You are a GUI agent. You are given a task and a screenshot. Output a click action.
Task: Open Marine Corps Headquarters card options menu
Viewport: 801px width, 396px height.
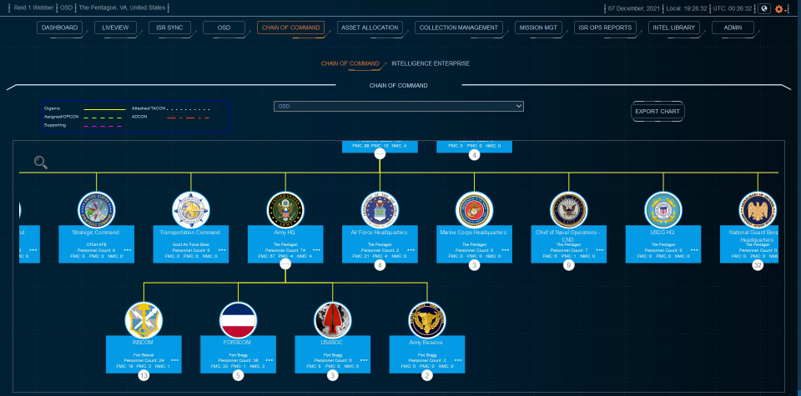click(506, 250)
